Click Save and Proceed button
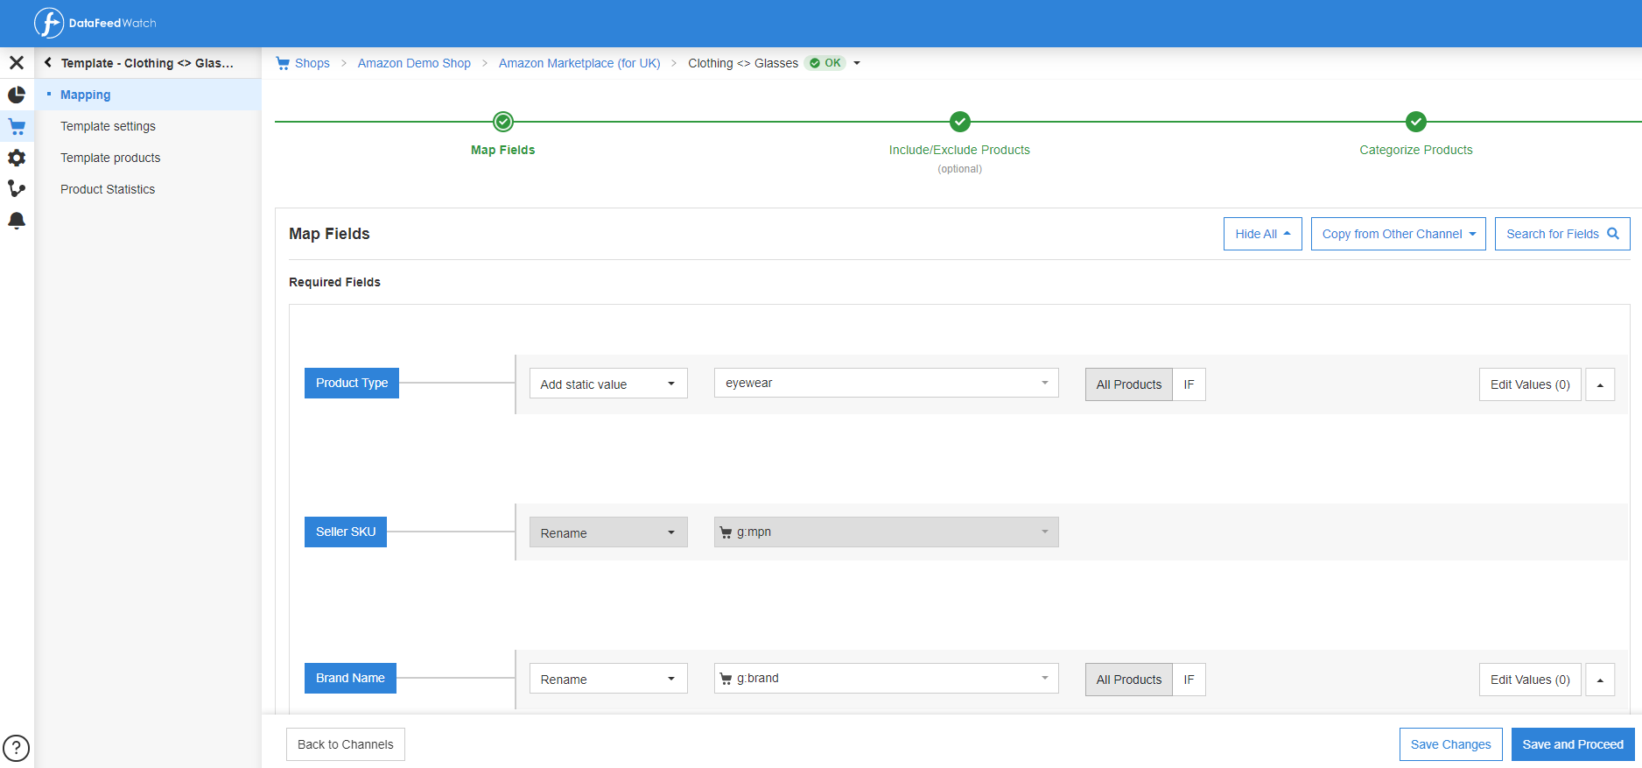Viewport: 1642px width, 768px height. (1573, 744)
